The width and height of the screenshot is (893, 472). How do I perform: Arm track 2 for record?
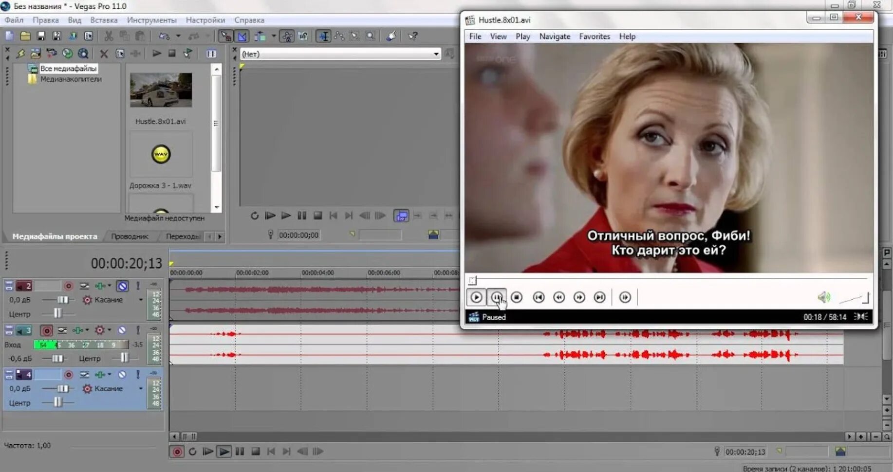pos(68,286)
